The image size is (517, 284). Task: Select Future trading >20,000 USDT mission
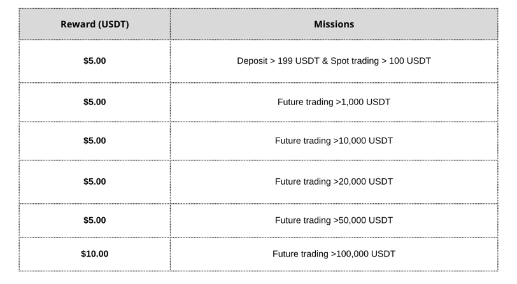[334, 181]
